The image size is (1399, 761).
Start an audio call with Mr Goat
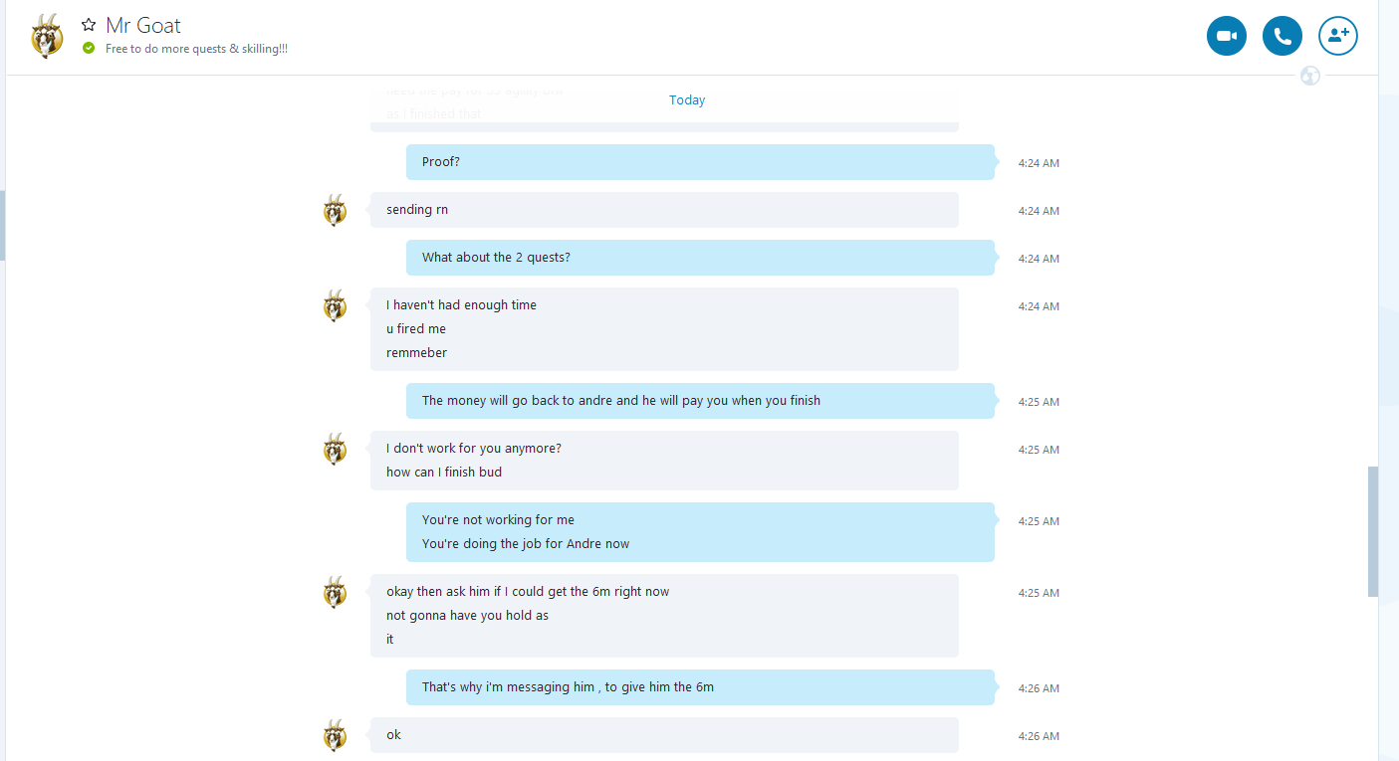pos(1282,37)
